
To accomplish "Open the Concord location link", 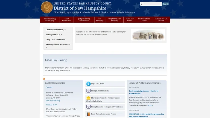I will point(49,87).
